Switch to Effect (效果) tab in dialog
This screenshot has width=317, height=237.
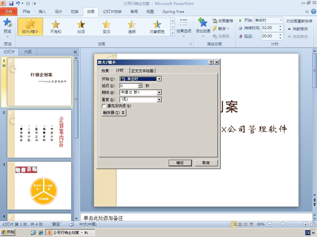[105, 71]
